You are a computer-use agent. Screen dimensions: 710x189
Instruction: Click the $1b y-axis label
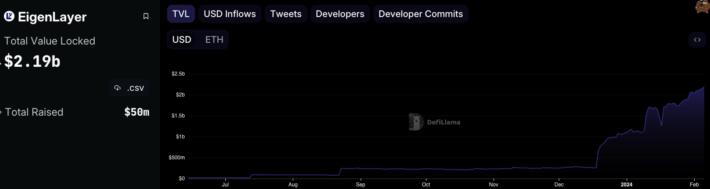click(x=180, y=137)
